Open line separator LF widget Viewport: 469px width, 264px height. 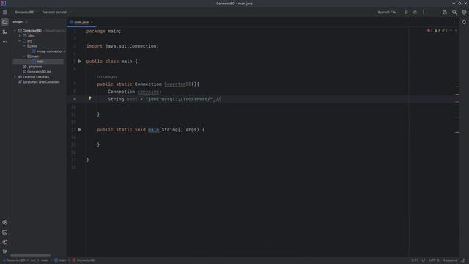[x=424, y=260]
